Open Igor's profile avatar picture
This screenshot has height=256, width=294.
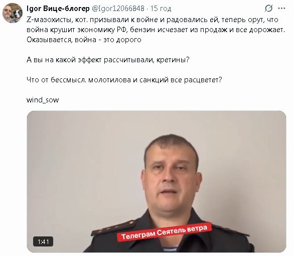pyautogui.click(x=13, y=13)
